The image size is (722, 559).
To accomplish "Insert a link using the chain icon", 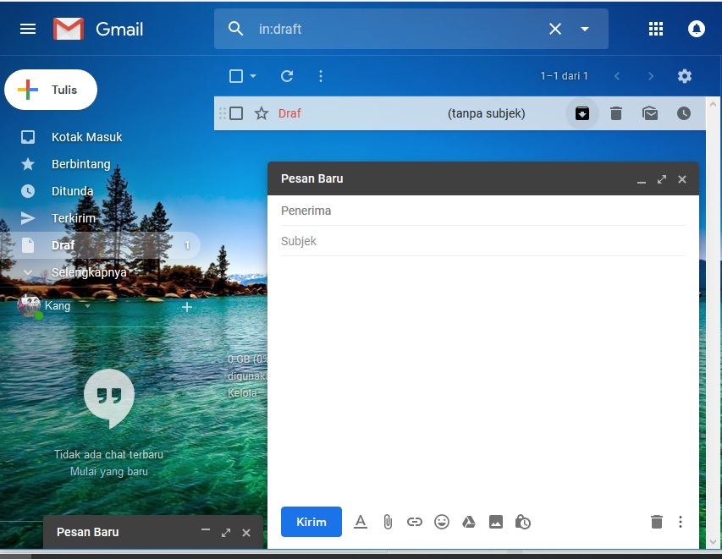I will (415, 522).
